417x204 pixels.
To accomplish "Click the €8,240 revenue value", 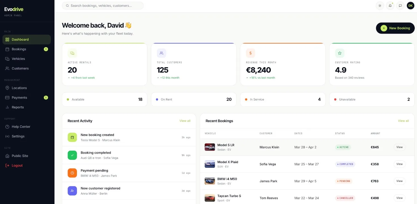I will tap(259, 70).
